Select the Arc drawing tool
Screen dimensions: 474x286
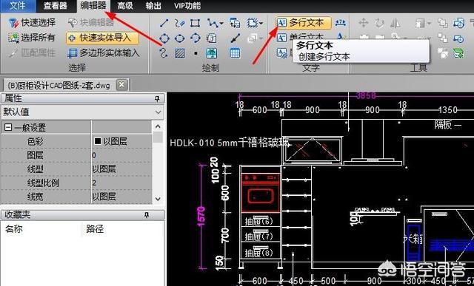[196, 38]
